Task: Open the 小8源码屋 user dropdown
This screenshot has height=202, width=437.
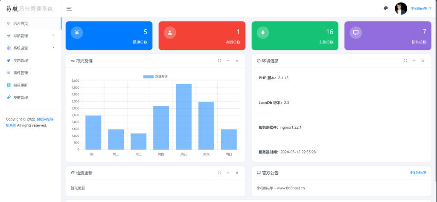Action: click(421, 9)
